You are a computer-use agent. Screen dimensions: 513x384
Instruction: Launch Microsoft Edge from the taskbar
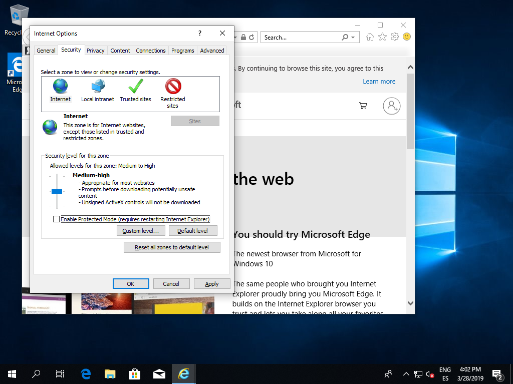click(x=86, y=374)
